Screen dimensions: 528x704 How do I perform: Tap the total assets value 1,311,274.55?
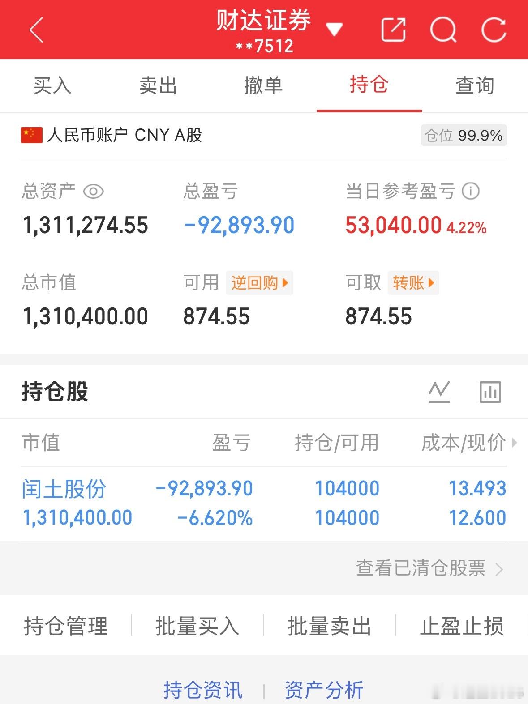pos(85,225)
